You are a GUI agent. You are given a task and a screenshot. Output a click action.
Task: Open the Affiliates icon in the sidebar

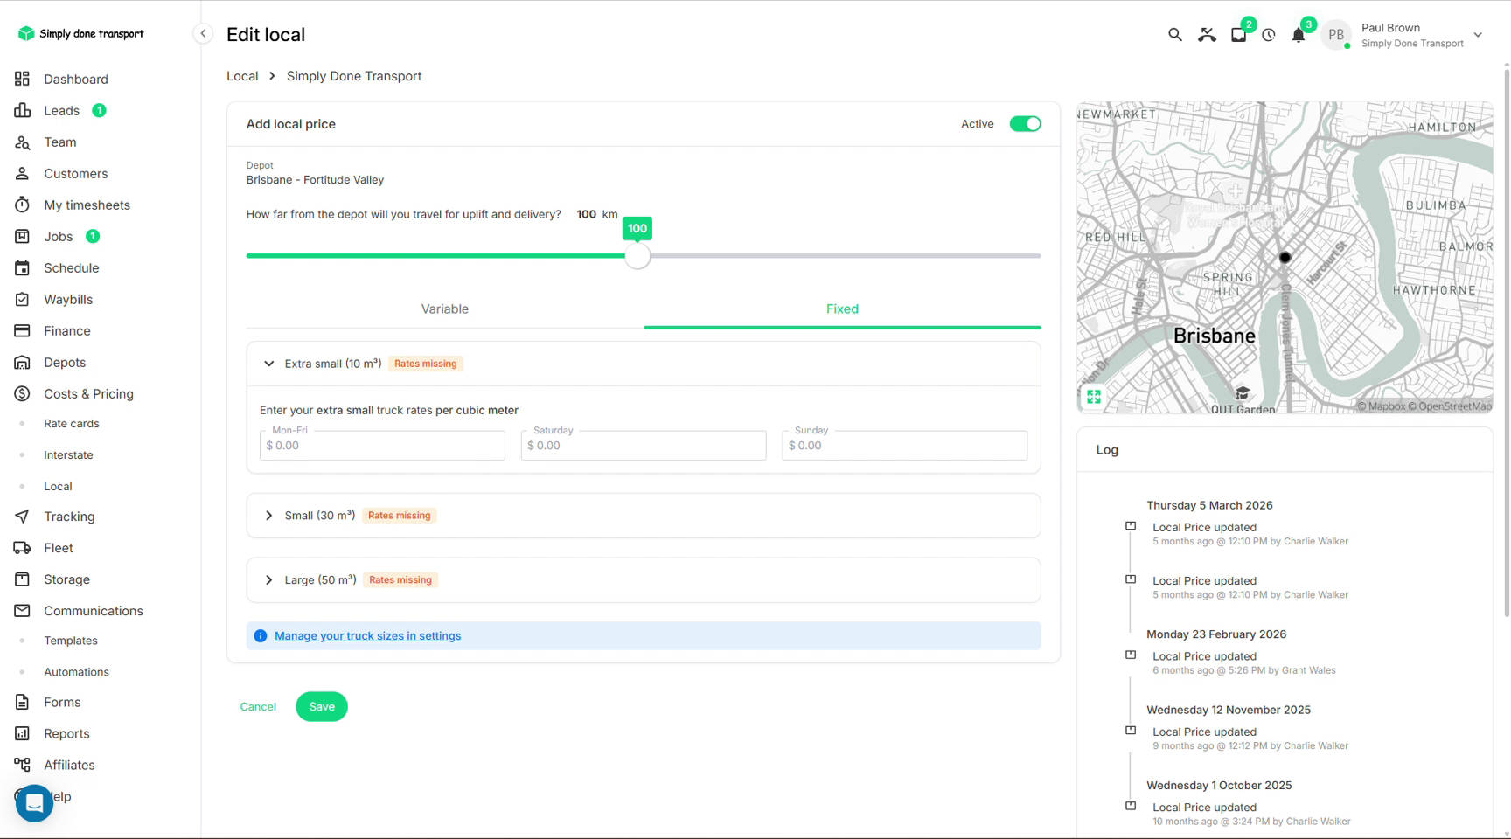pyautogui.click(x=23, y=765)
